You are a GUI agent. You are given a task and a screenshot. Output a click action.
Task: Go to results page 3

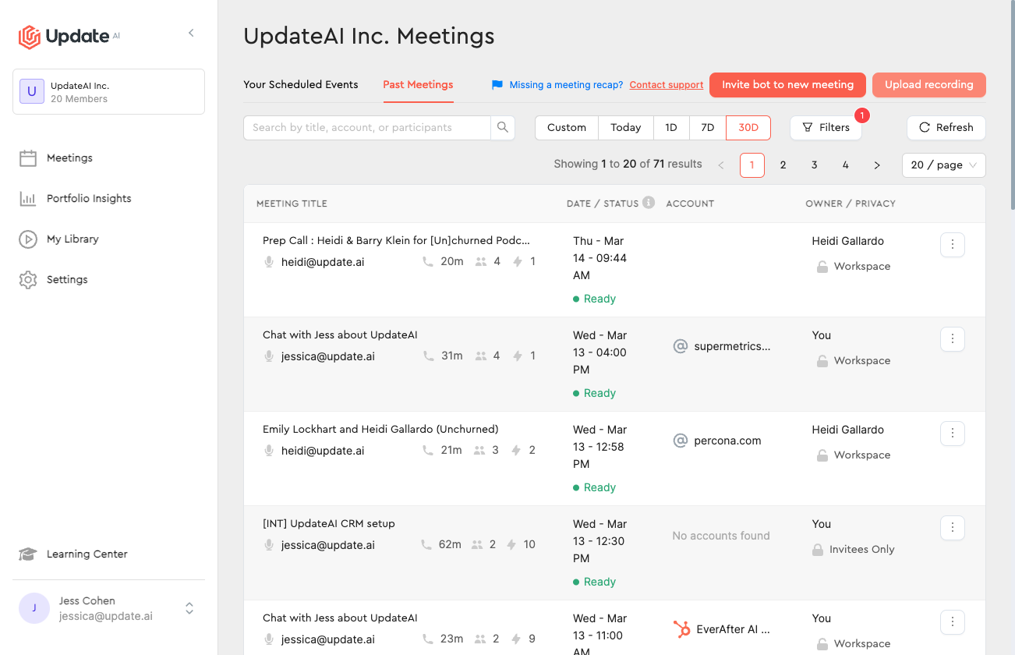click(814, 165)
